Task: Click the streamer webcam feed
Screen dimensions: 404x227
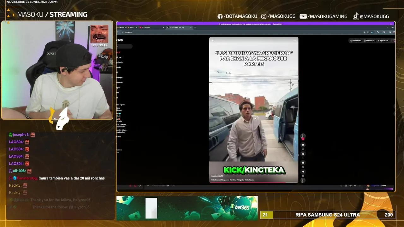Action: coord(57,70)
